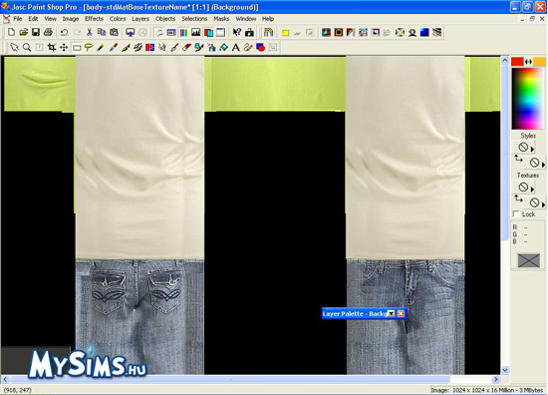Expand the background Textures flyout arrow

(x=543, y=204)
